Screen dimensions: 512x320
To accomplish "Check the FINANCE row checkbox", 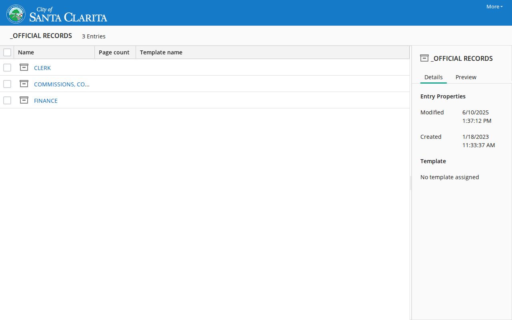I will 7,100.
